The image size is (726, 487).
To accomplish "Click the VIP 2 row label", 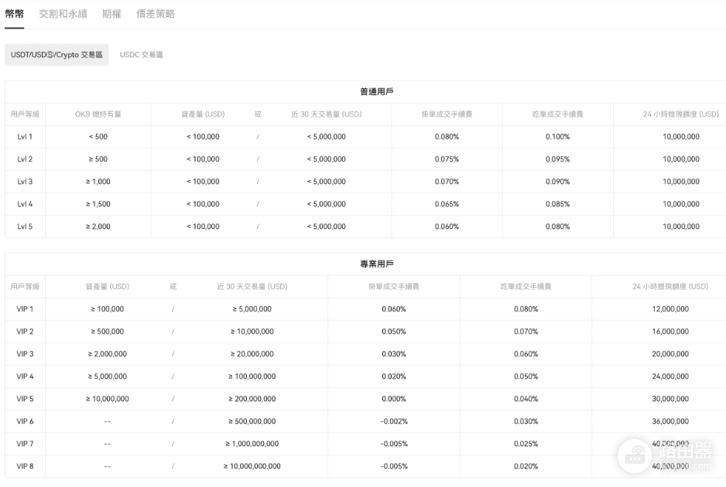I will (25, 331).
